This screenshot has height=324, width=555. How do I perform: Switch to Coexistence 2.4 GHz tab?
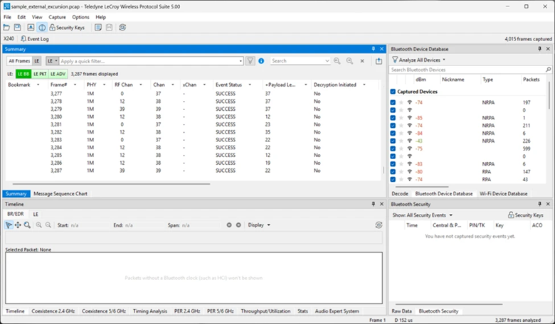tap(53, 311)
